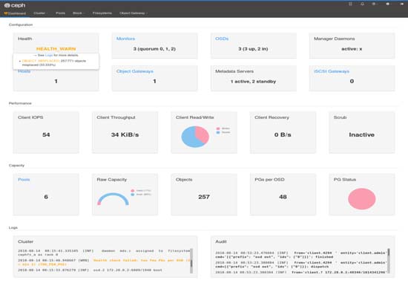408x286 pixels.
Task: Open the OSDs link
Action: tap(222, 39)
